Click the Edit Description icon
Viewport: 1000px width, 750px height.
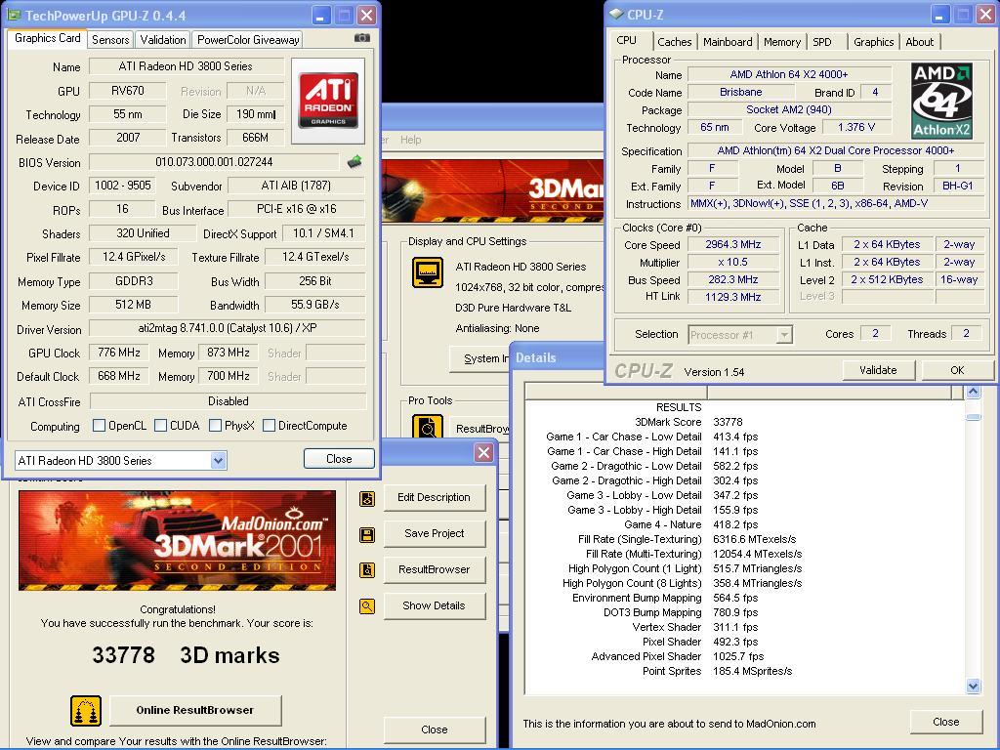(x=367, y=499)
